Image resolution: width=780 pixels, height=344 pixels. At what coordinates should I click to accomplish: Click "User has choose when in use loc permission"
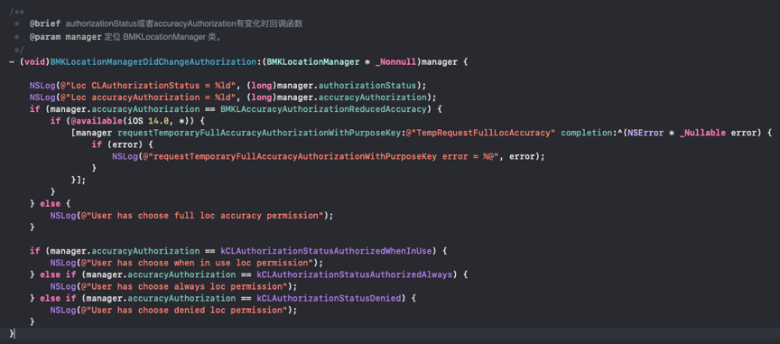(198, 263)
